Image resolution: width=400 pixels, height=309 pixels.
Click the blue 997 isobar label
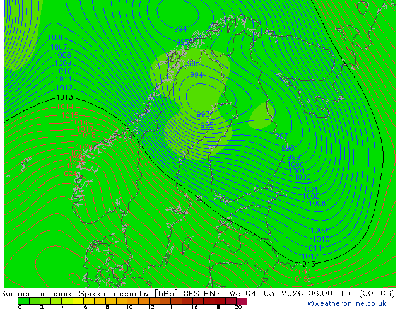coord(281,136)
